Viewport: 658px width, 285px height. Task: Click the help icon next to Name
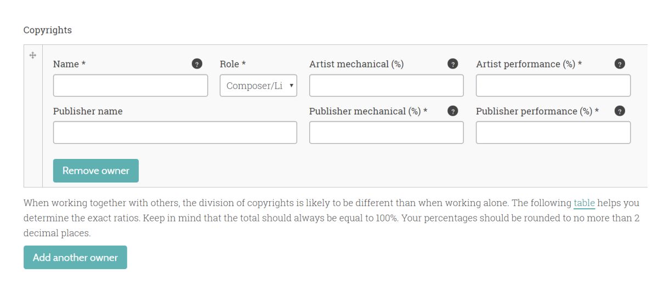pos(197,64)
